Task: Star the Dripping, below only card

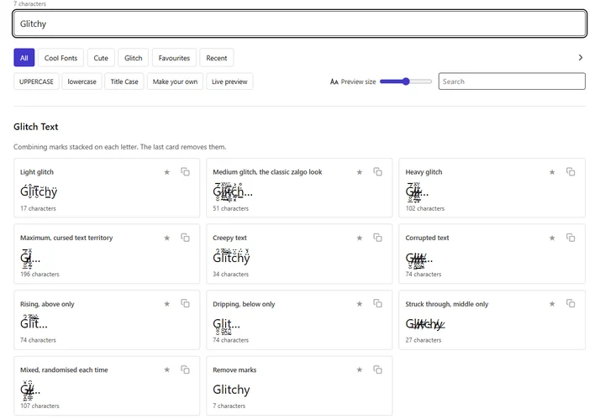Action: 360,304
